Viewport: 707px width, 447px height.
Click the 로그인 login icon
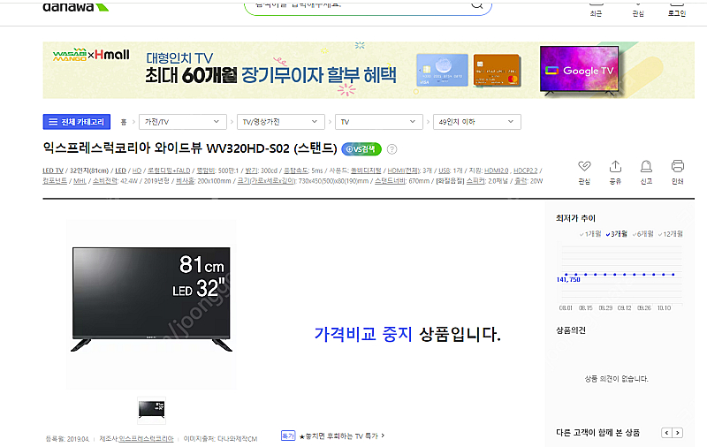pos(677,10)
